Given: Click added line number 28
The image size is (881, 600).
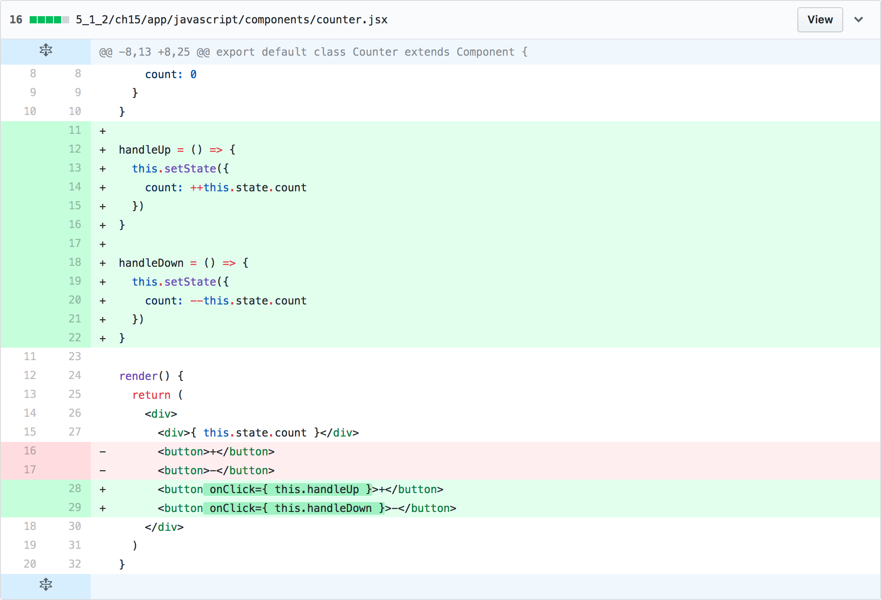Looking at the screenshot, I should 75,489.
